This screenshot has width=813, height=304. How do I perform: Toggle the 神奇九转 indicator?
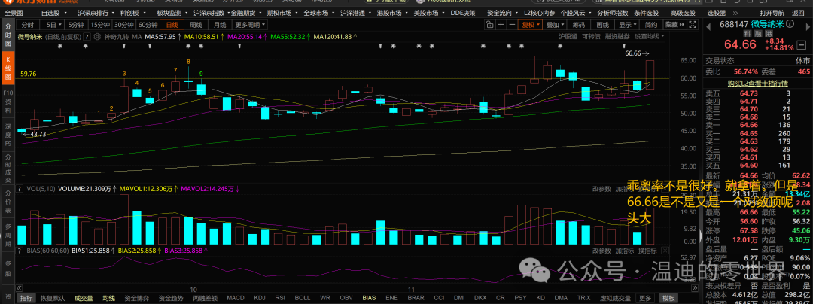coord(116,37)
